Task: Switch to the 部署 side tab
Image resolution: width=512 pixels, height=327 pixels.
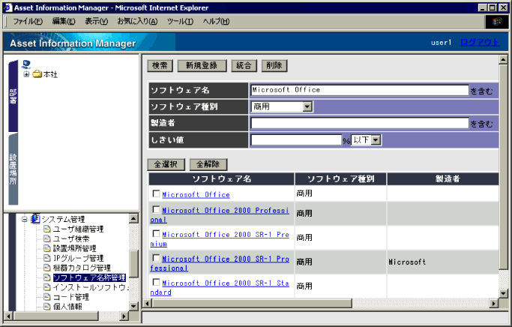Action: click(13, 96)
